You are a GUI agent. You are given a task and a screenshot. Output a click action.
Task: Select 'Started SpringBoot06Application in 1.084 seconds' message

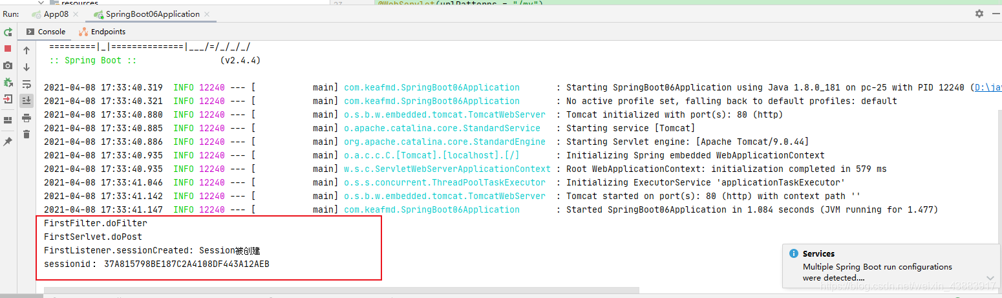click(x=752, y=209)
